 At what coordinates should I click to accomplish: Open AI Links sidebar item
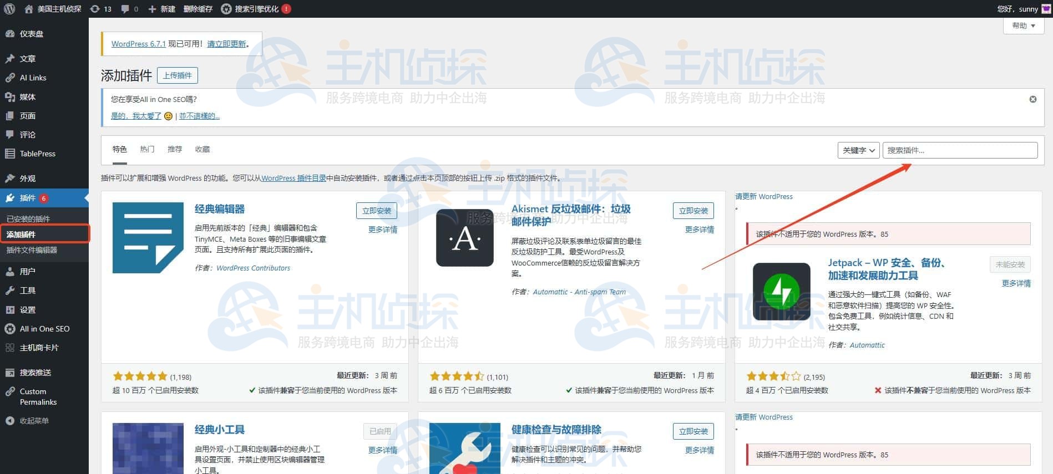pyautogui.click(x=44, y=78)
